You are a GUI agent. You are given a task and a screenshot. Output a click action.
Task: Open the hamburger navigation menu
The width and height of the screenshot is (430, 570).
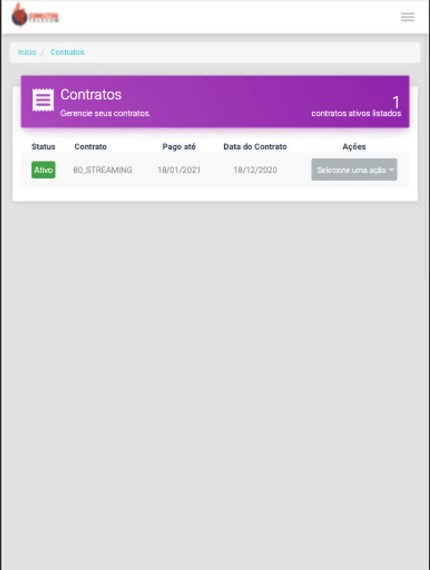(407, 17)
